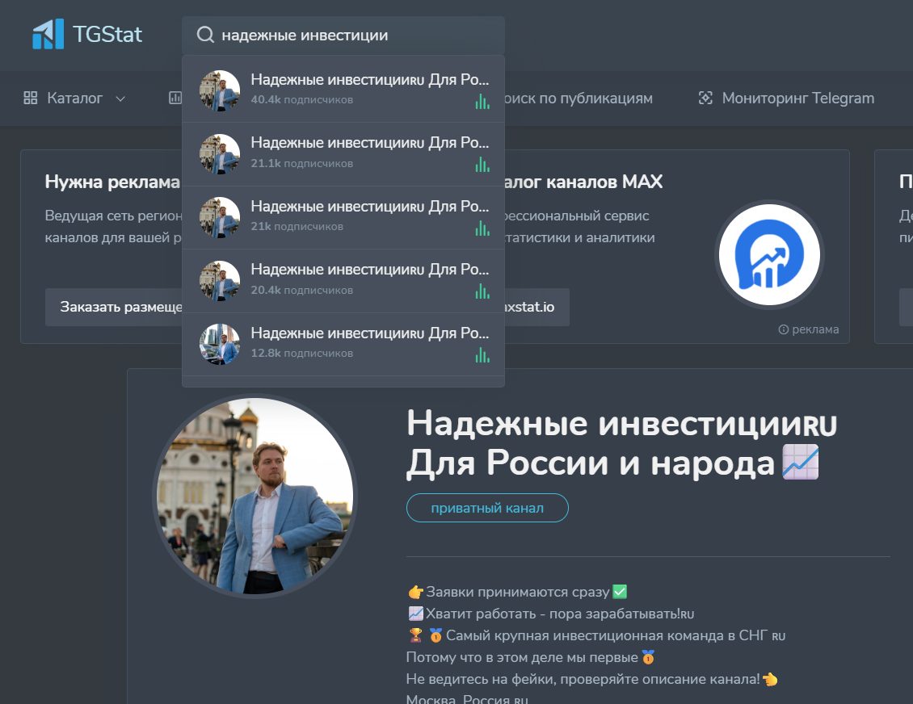Image resolution: width=913 pixels, height=704 pixels.
Task: Click the line 'Заявки принимаются сразу'
Action: coord(518,592)
